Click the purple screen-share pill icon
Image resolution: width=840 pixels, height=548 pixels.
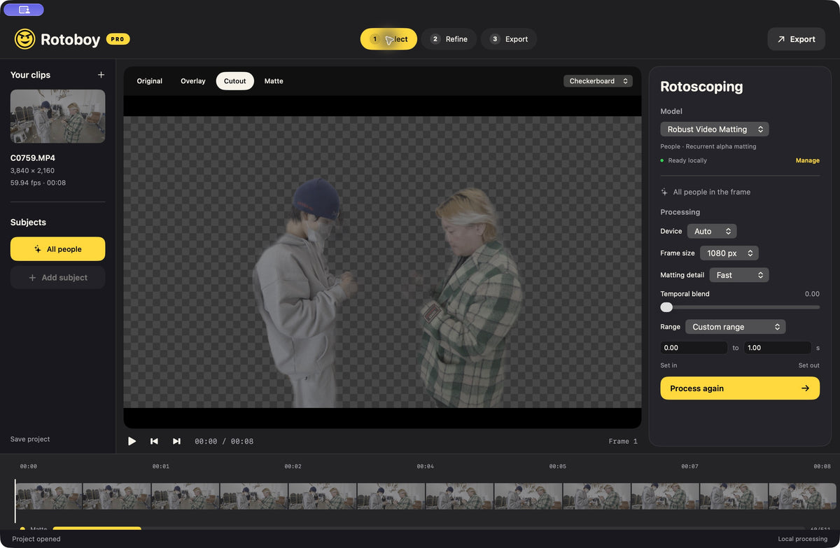(24, 10)
